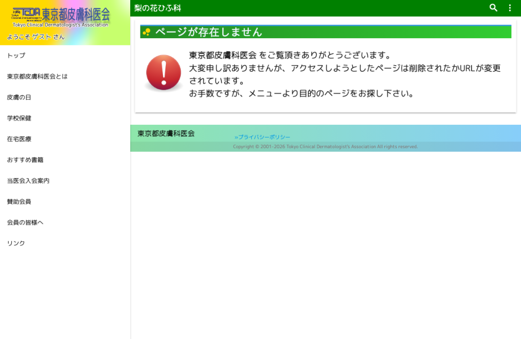This screenshot has width=521, height=339.
Task: Click footer 東京都皮膚科医会 text
Action: coord(166,133)
